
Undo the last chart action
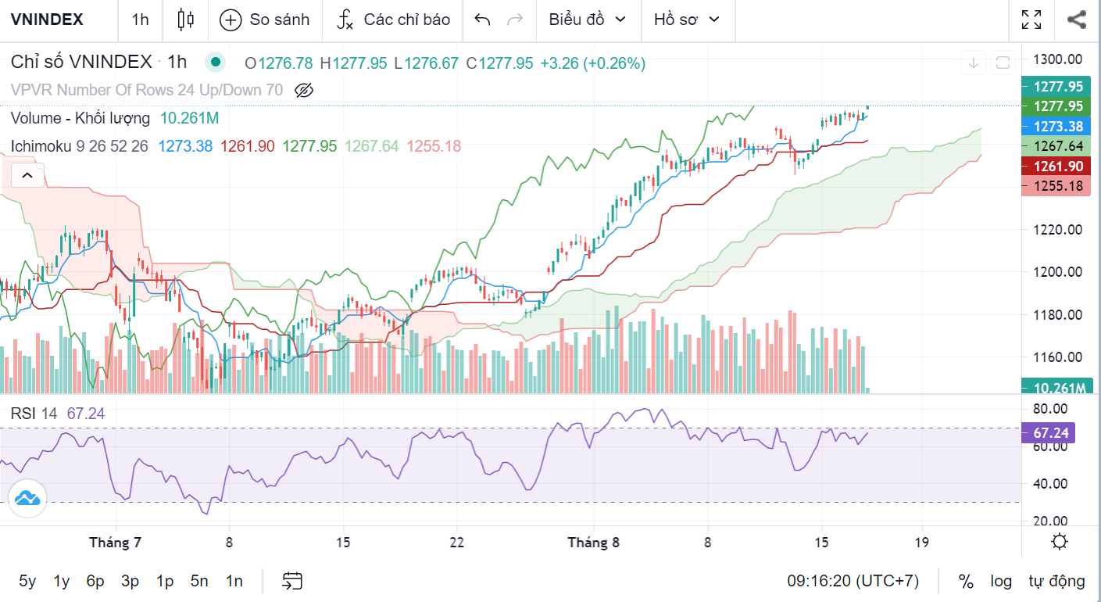coord(482,20)
